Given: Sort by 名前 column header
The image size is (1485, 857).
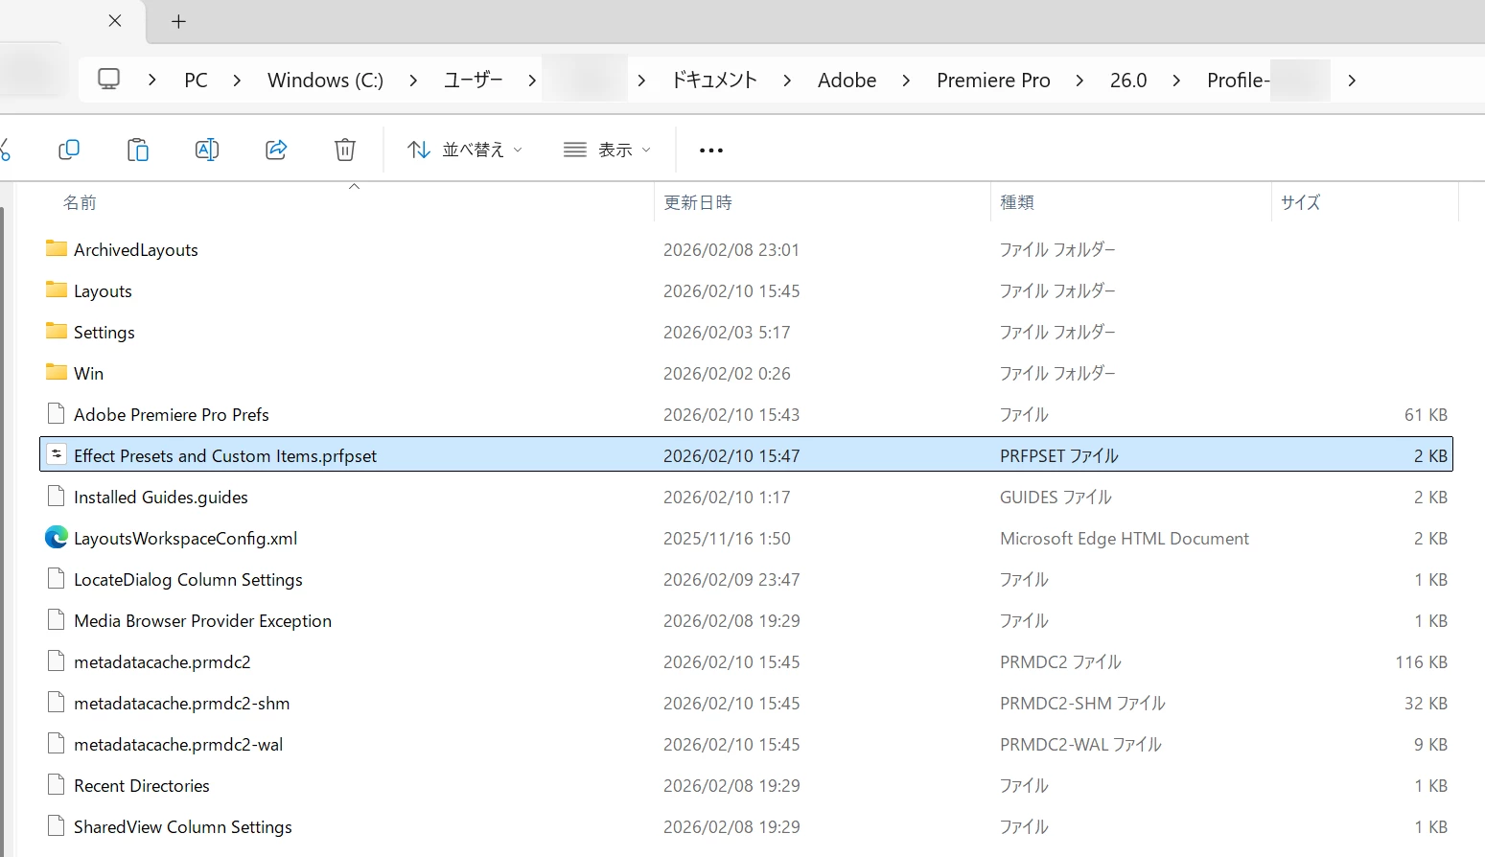Looking at the screenshot, I should point(80,202).
